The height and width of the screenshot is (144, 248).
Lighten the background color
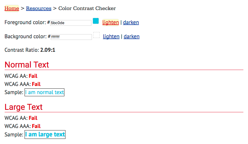click(111, 36)
